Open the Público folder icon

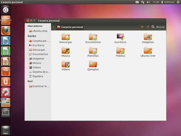click(x=120, y=51)
